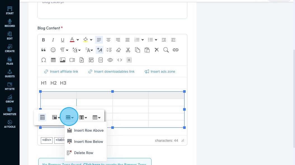This screenshot has height=165, width=295.
Task: Insert a file with the page-plus icon
Action: coord(82,60)
